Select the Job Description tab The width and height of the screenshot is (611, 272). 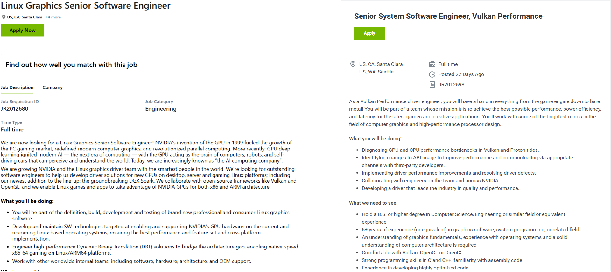tap(17, 87)
